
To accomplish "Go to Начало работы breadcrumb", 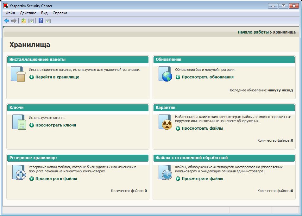I will pyautogui.click(x=253, y=32).
